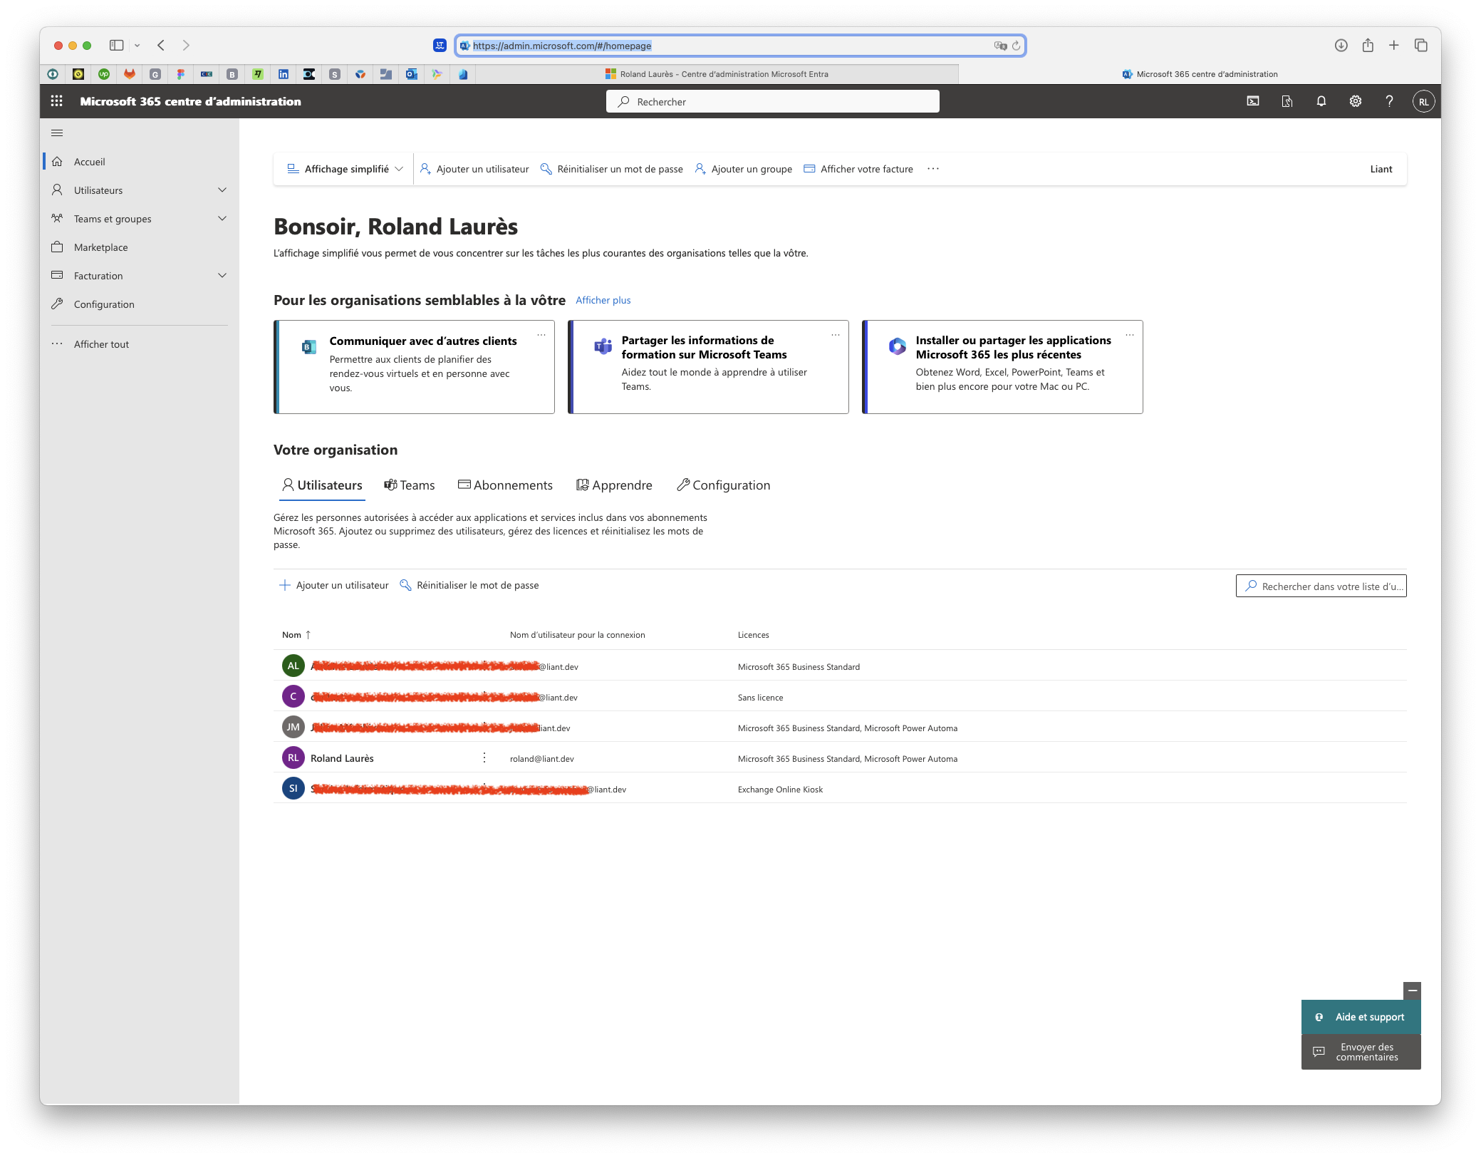Switch to the Abonnements tab
1481x1158 pixels.
505,485
